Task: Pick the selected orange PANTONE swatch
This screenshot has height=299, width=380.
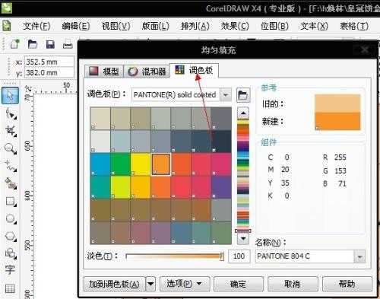Action: [161, 164]
